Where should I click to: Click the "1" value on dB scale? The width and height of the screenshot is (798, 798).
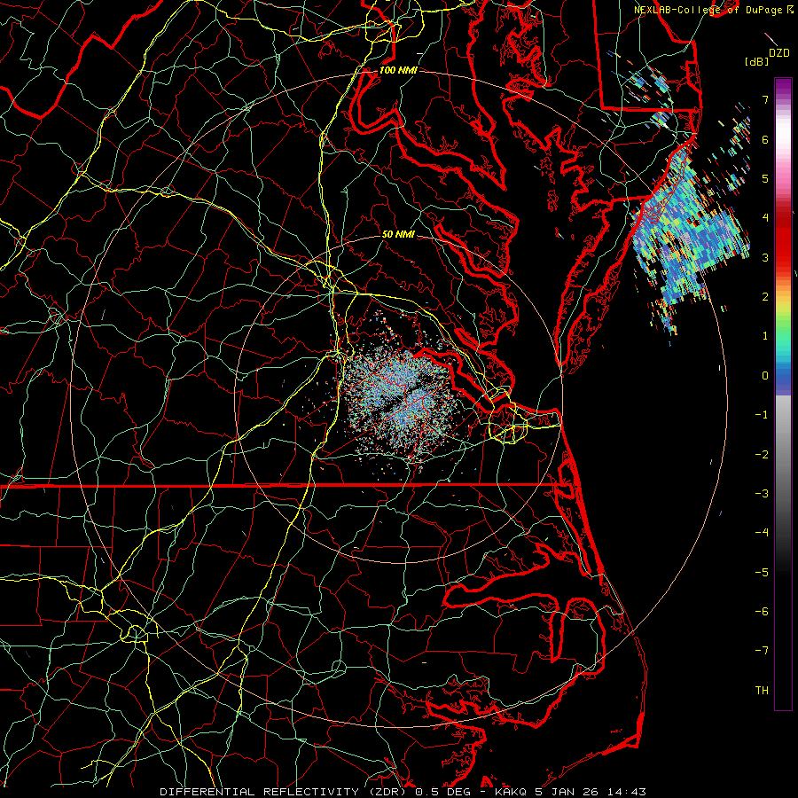(x=765, y=336)
